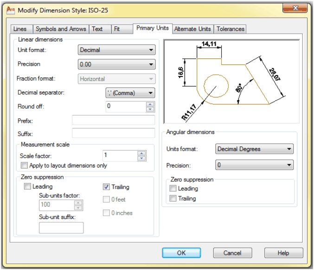The image size is (314, 270).
Task: Open the Decimal separator dropdown
Action: (130, 93)
